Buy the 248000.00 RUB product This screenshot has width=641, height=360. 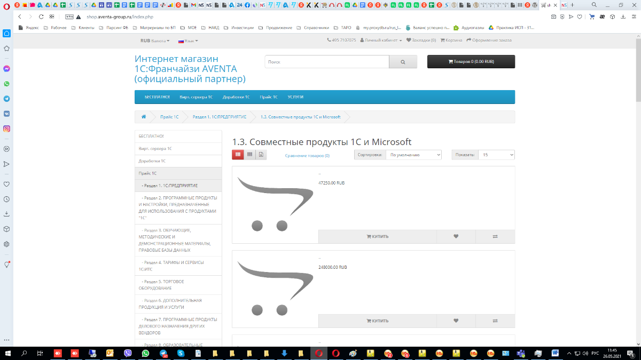(378, 321)
